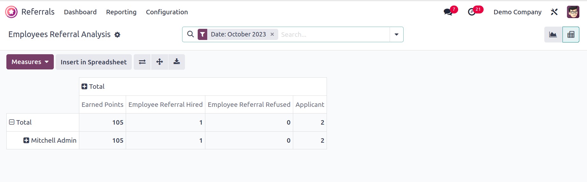Open the Configuration menu
The image size is (587, 182).
(x=167, y=12)
